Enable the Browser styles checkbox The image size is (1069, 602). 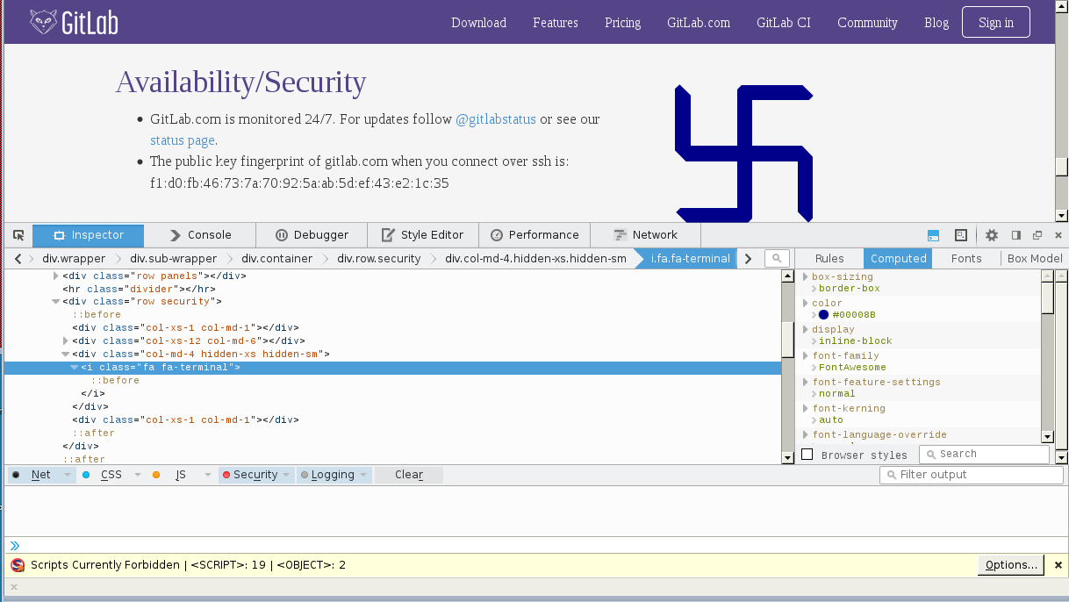(807, 455)
